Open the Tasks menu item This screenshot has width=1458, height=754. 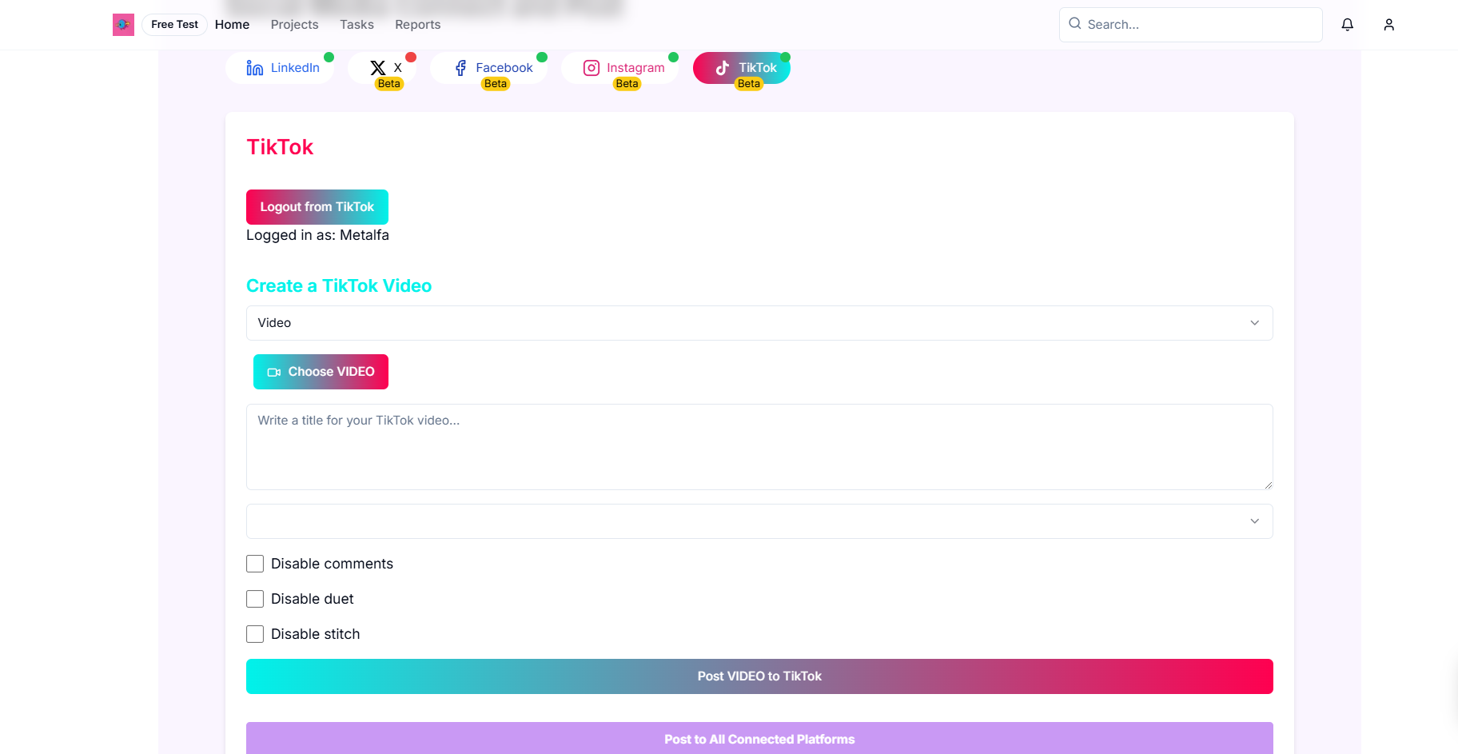[x=357, y=25]
